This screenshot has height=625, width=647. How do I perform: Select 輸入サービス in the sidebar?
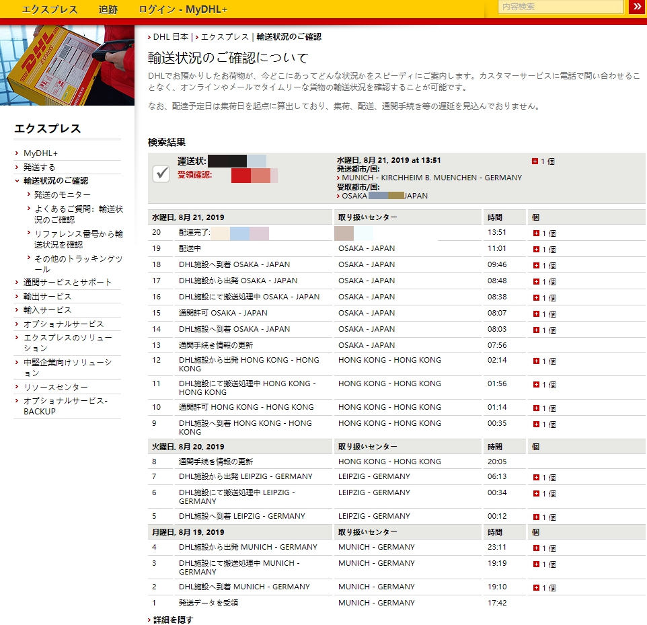point(48,310)
